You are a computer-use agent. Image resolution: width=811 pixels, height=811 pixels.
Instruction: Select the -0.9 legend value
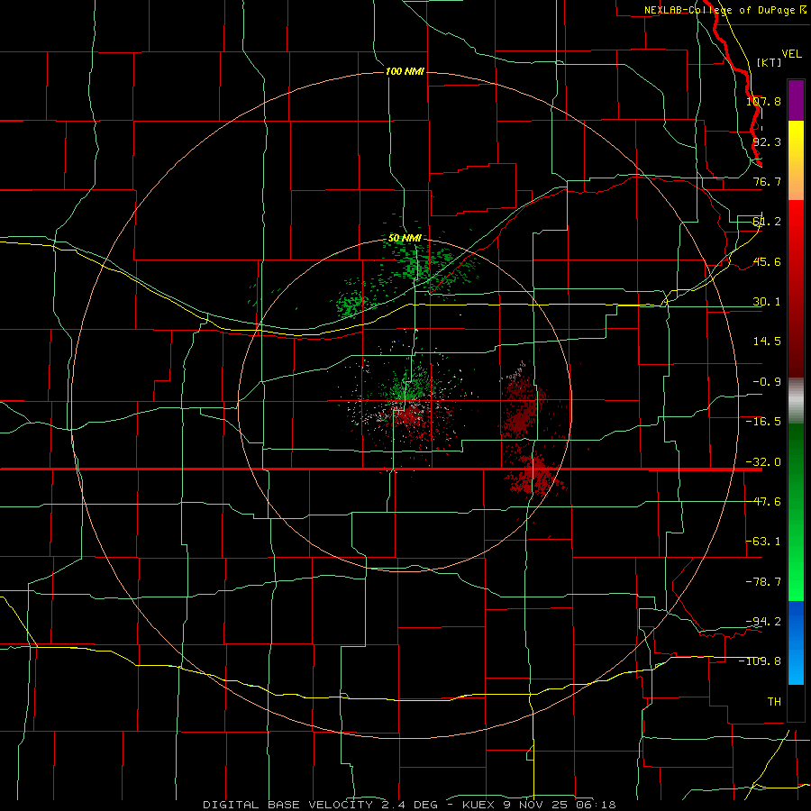(767, 382)
